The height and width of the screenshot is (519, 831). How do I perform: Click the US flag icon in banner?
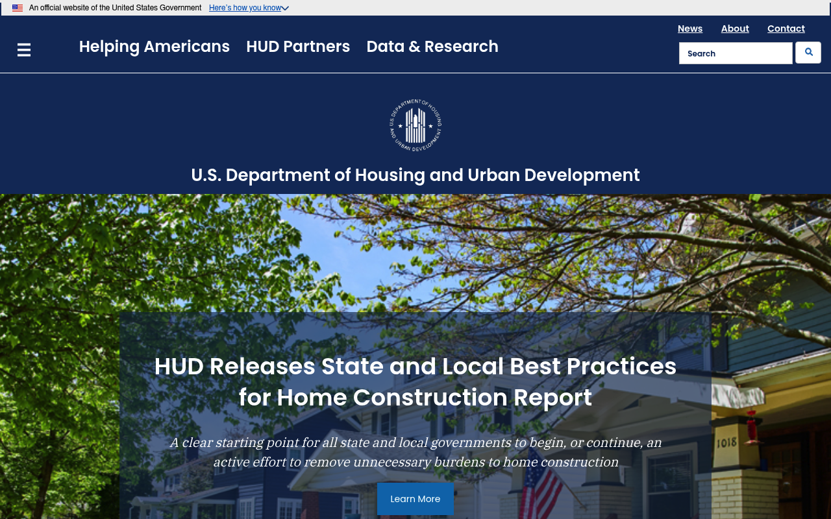(18, 8)
